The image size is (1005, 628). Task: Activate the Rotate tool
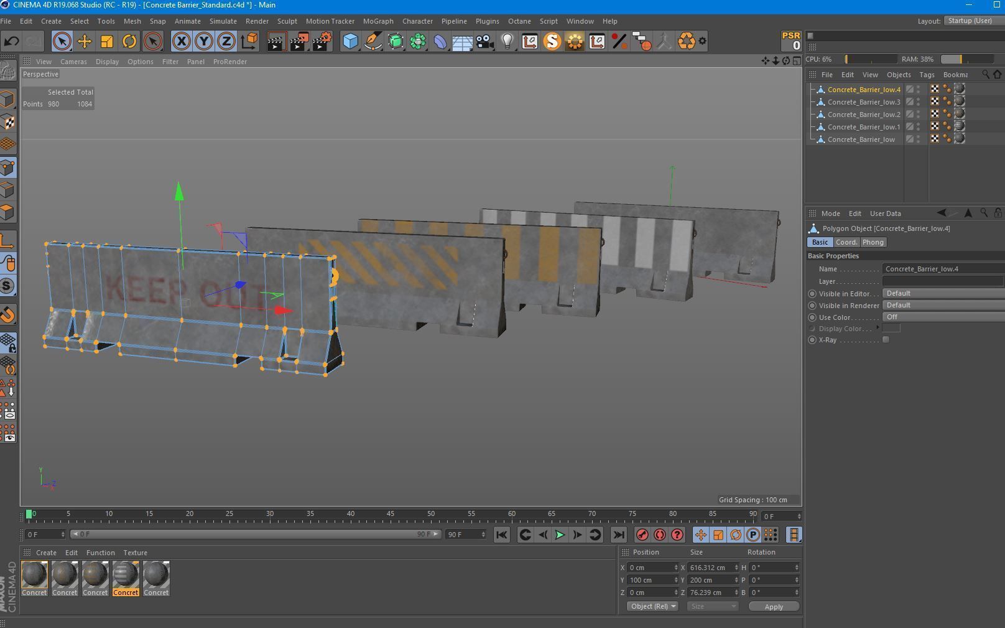pyautogui.click(x=129, y=42)
